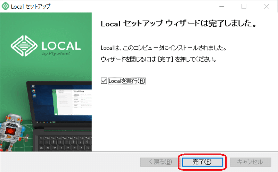Maximize the Local セットアップ window

coord(244,6)
